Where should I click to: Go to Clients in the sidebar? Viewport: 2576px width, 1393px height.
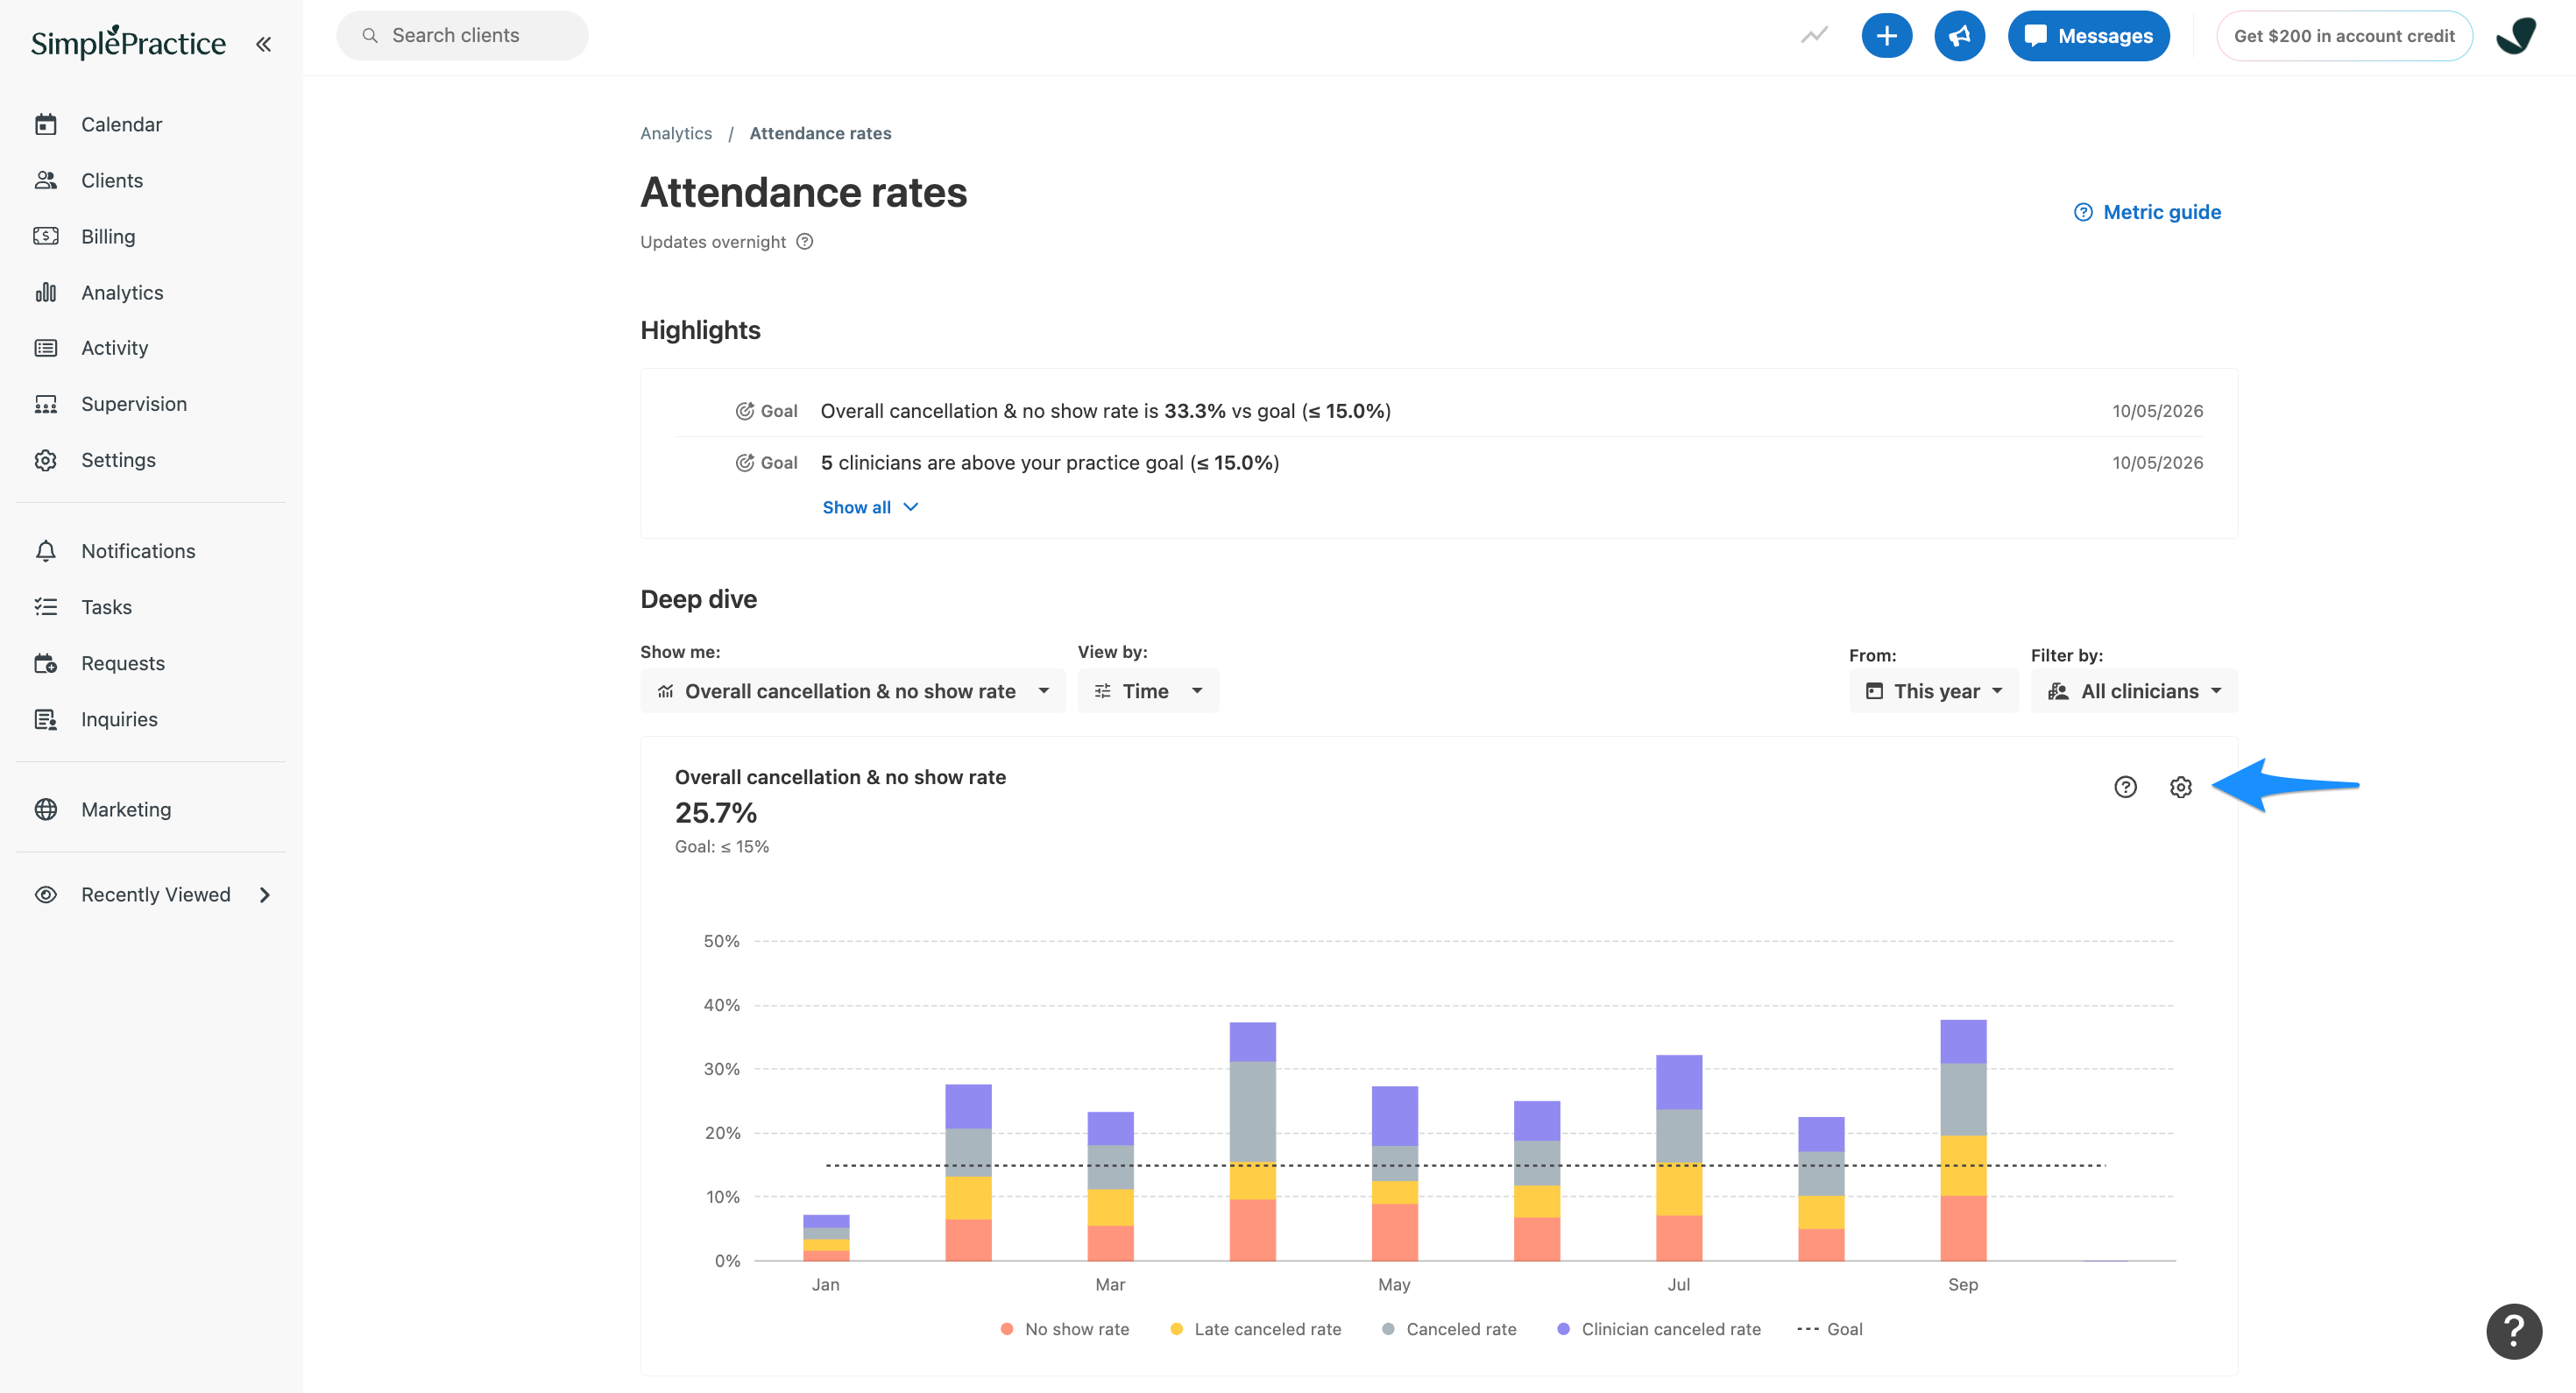tap(112, 180)
